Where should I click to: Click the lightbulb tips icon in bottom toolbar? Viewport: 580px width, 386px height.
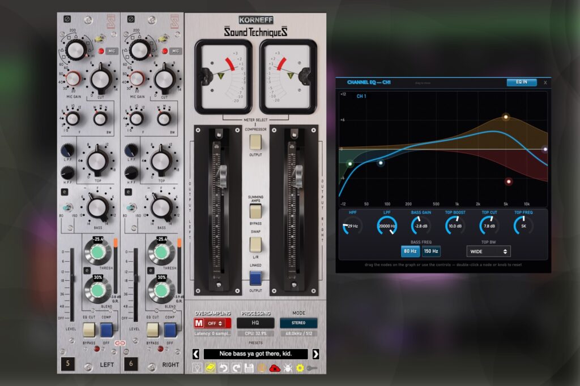coord(198,368)
